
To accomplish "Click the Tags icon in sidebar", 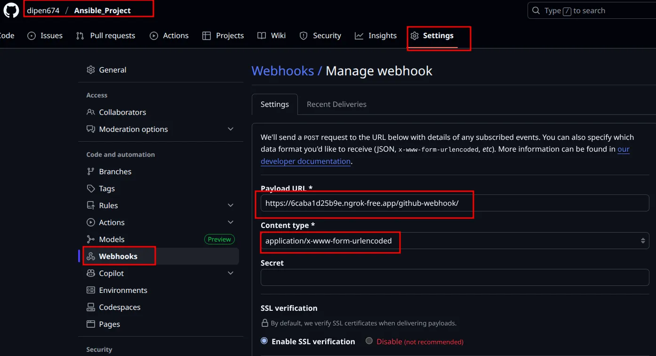I will point(91,188).
